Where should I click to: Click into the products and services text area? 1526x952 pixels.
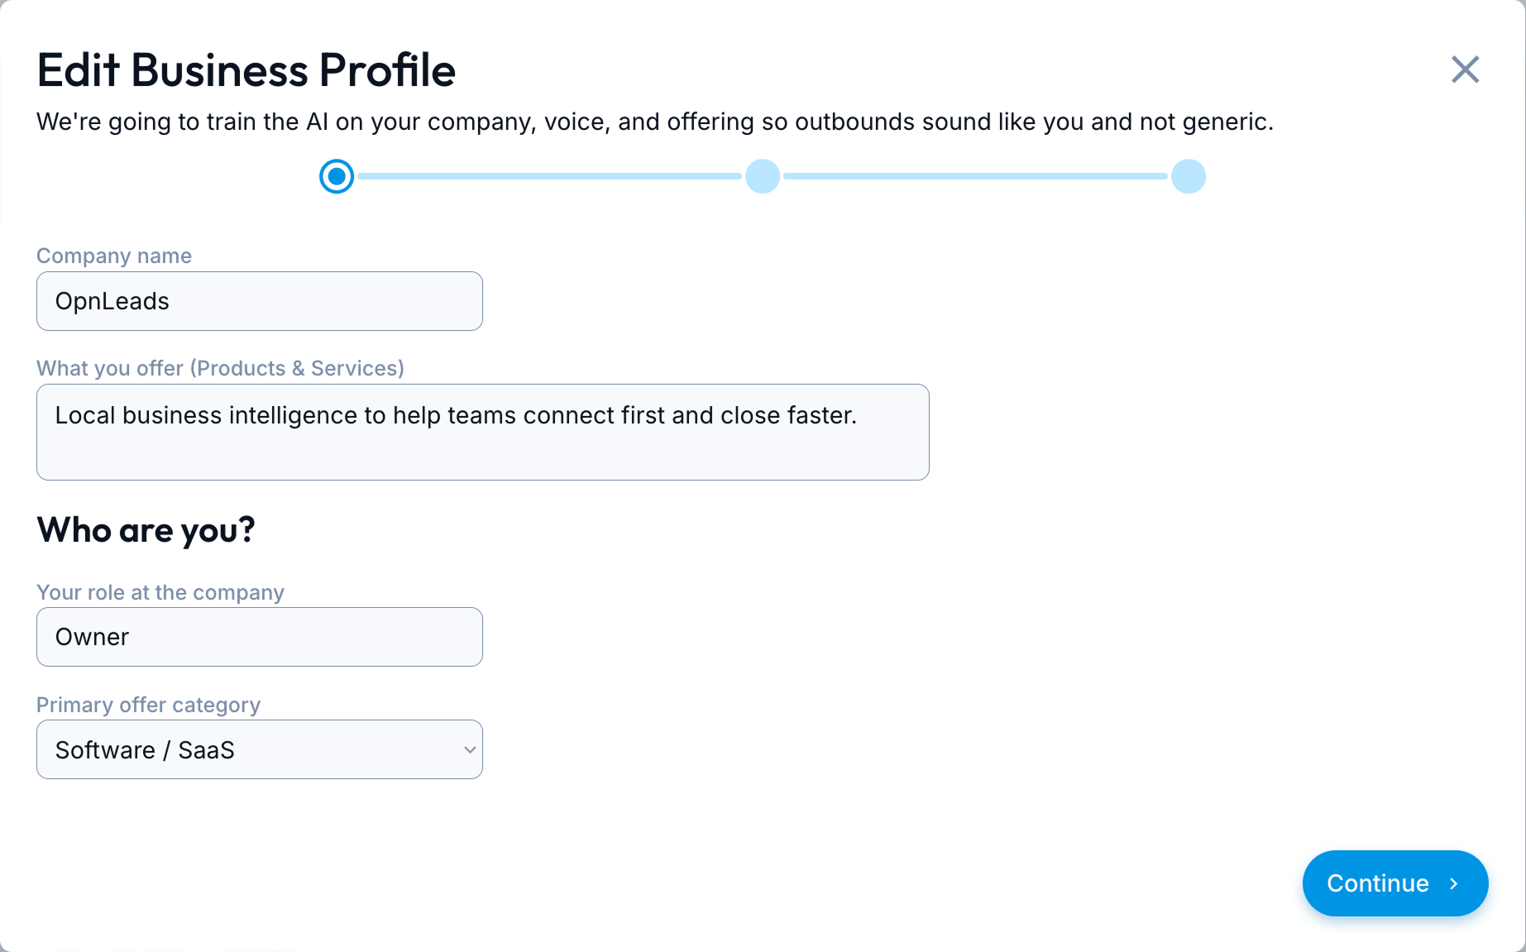[x=482, y=432]
